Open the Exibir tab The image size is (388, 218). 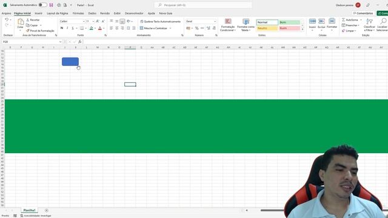pos(117,13)
